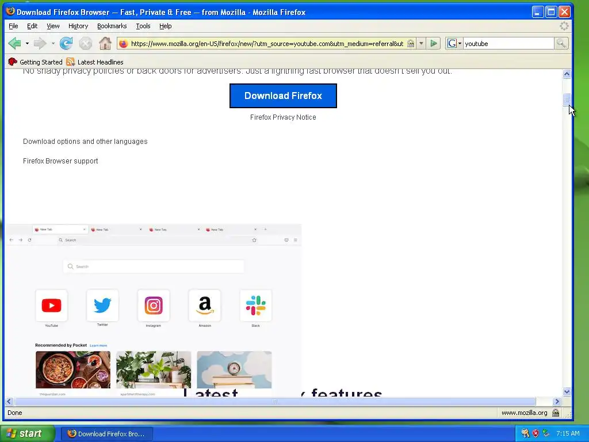This screenshot has width=589, height=442.
Task: Click the activity throbber icon
Action: coord(564,26)
